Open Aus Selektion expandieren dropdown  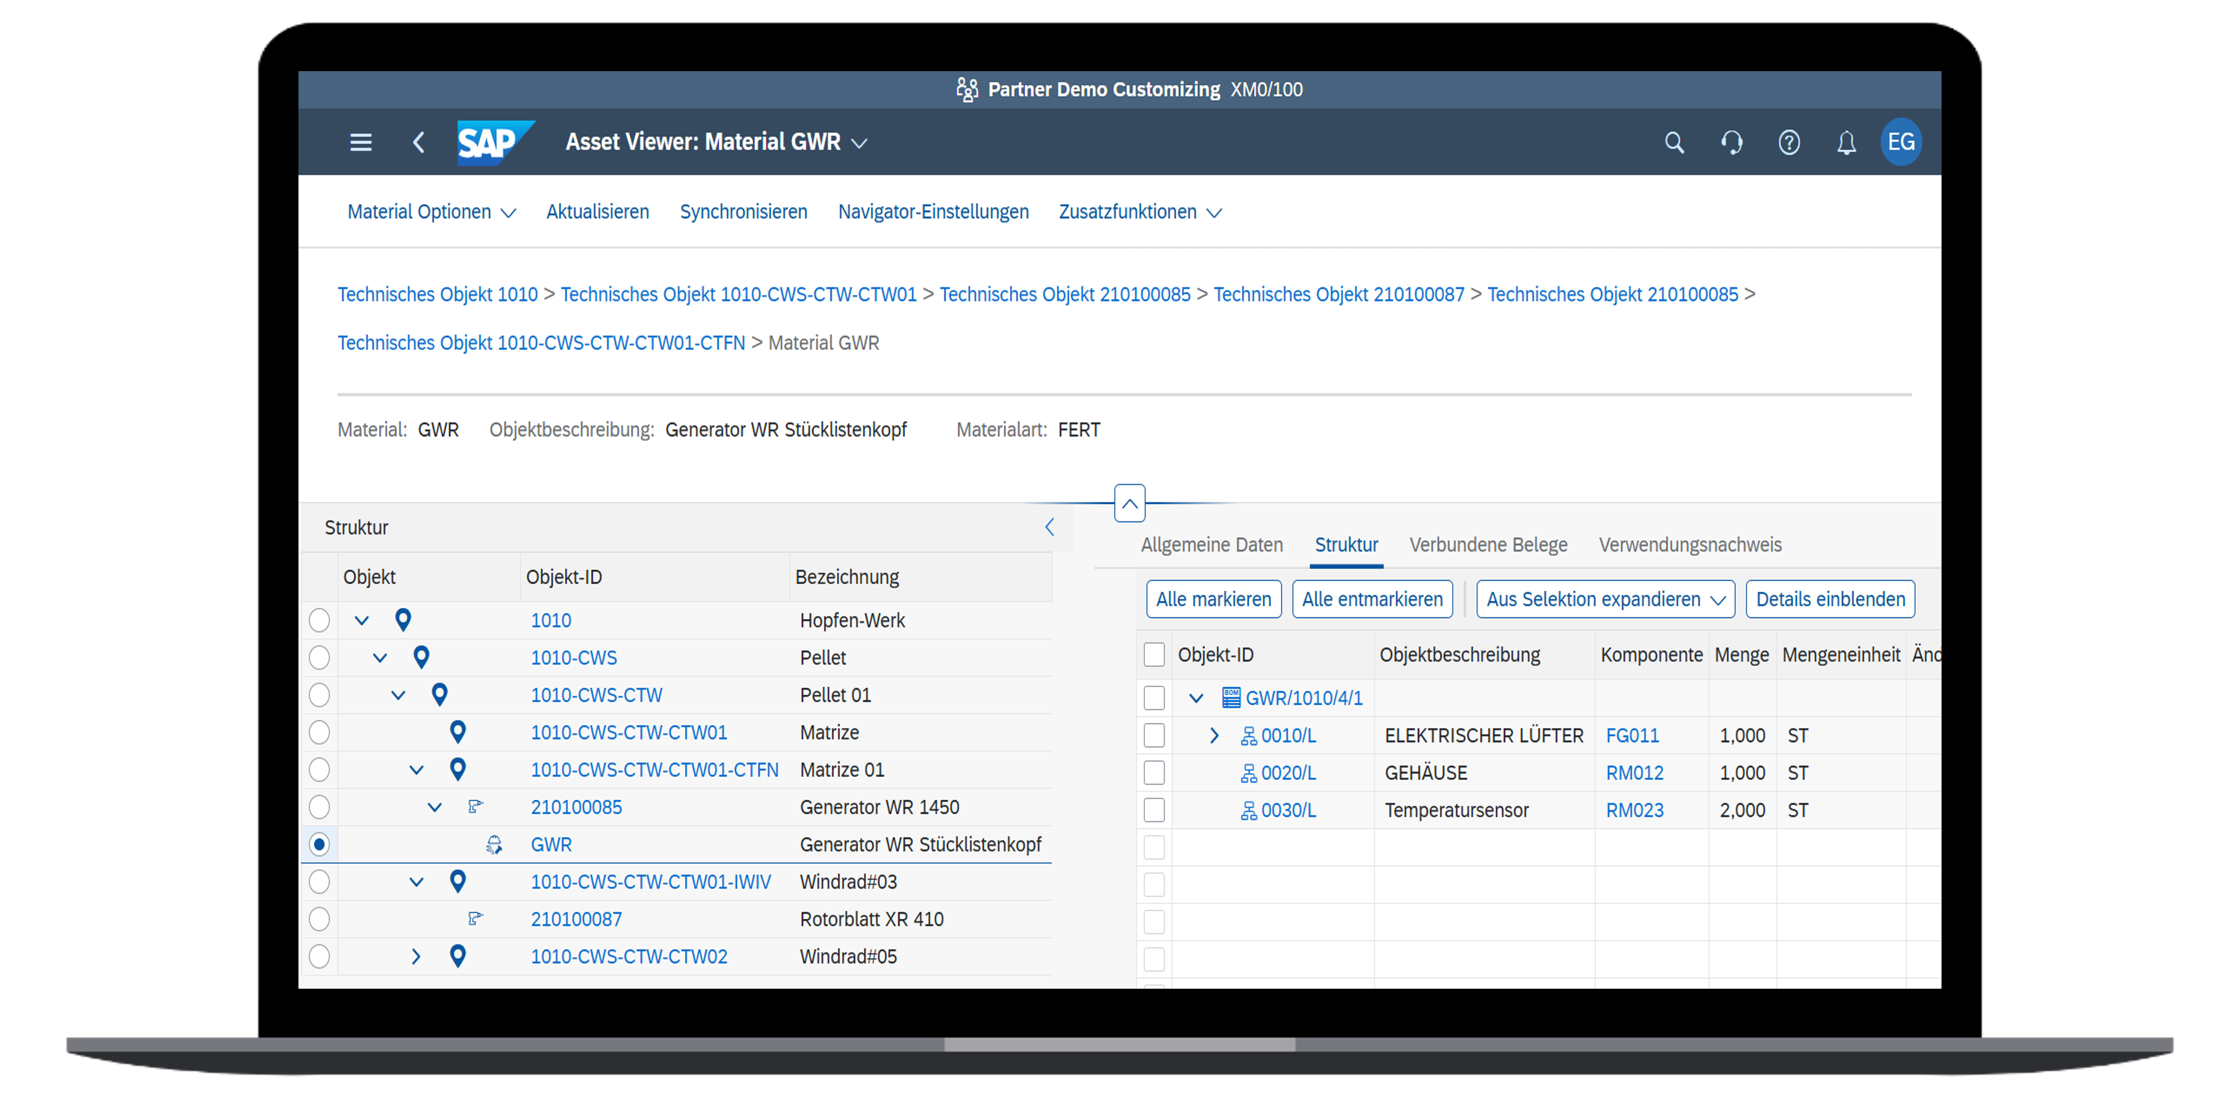(1604, 599)
